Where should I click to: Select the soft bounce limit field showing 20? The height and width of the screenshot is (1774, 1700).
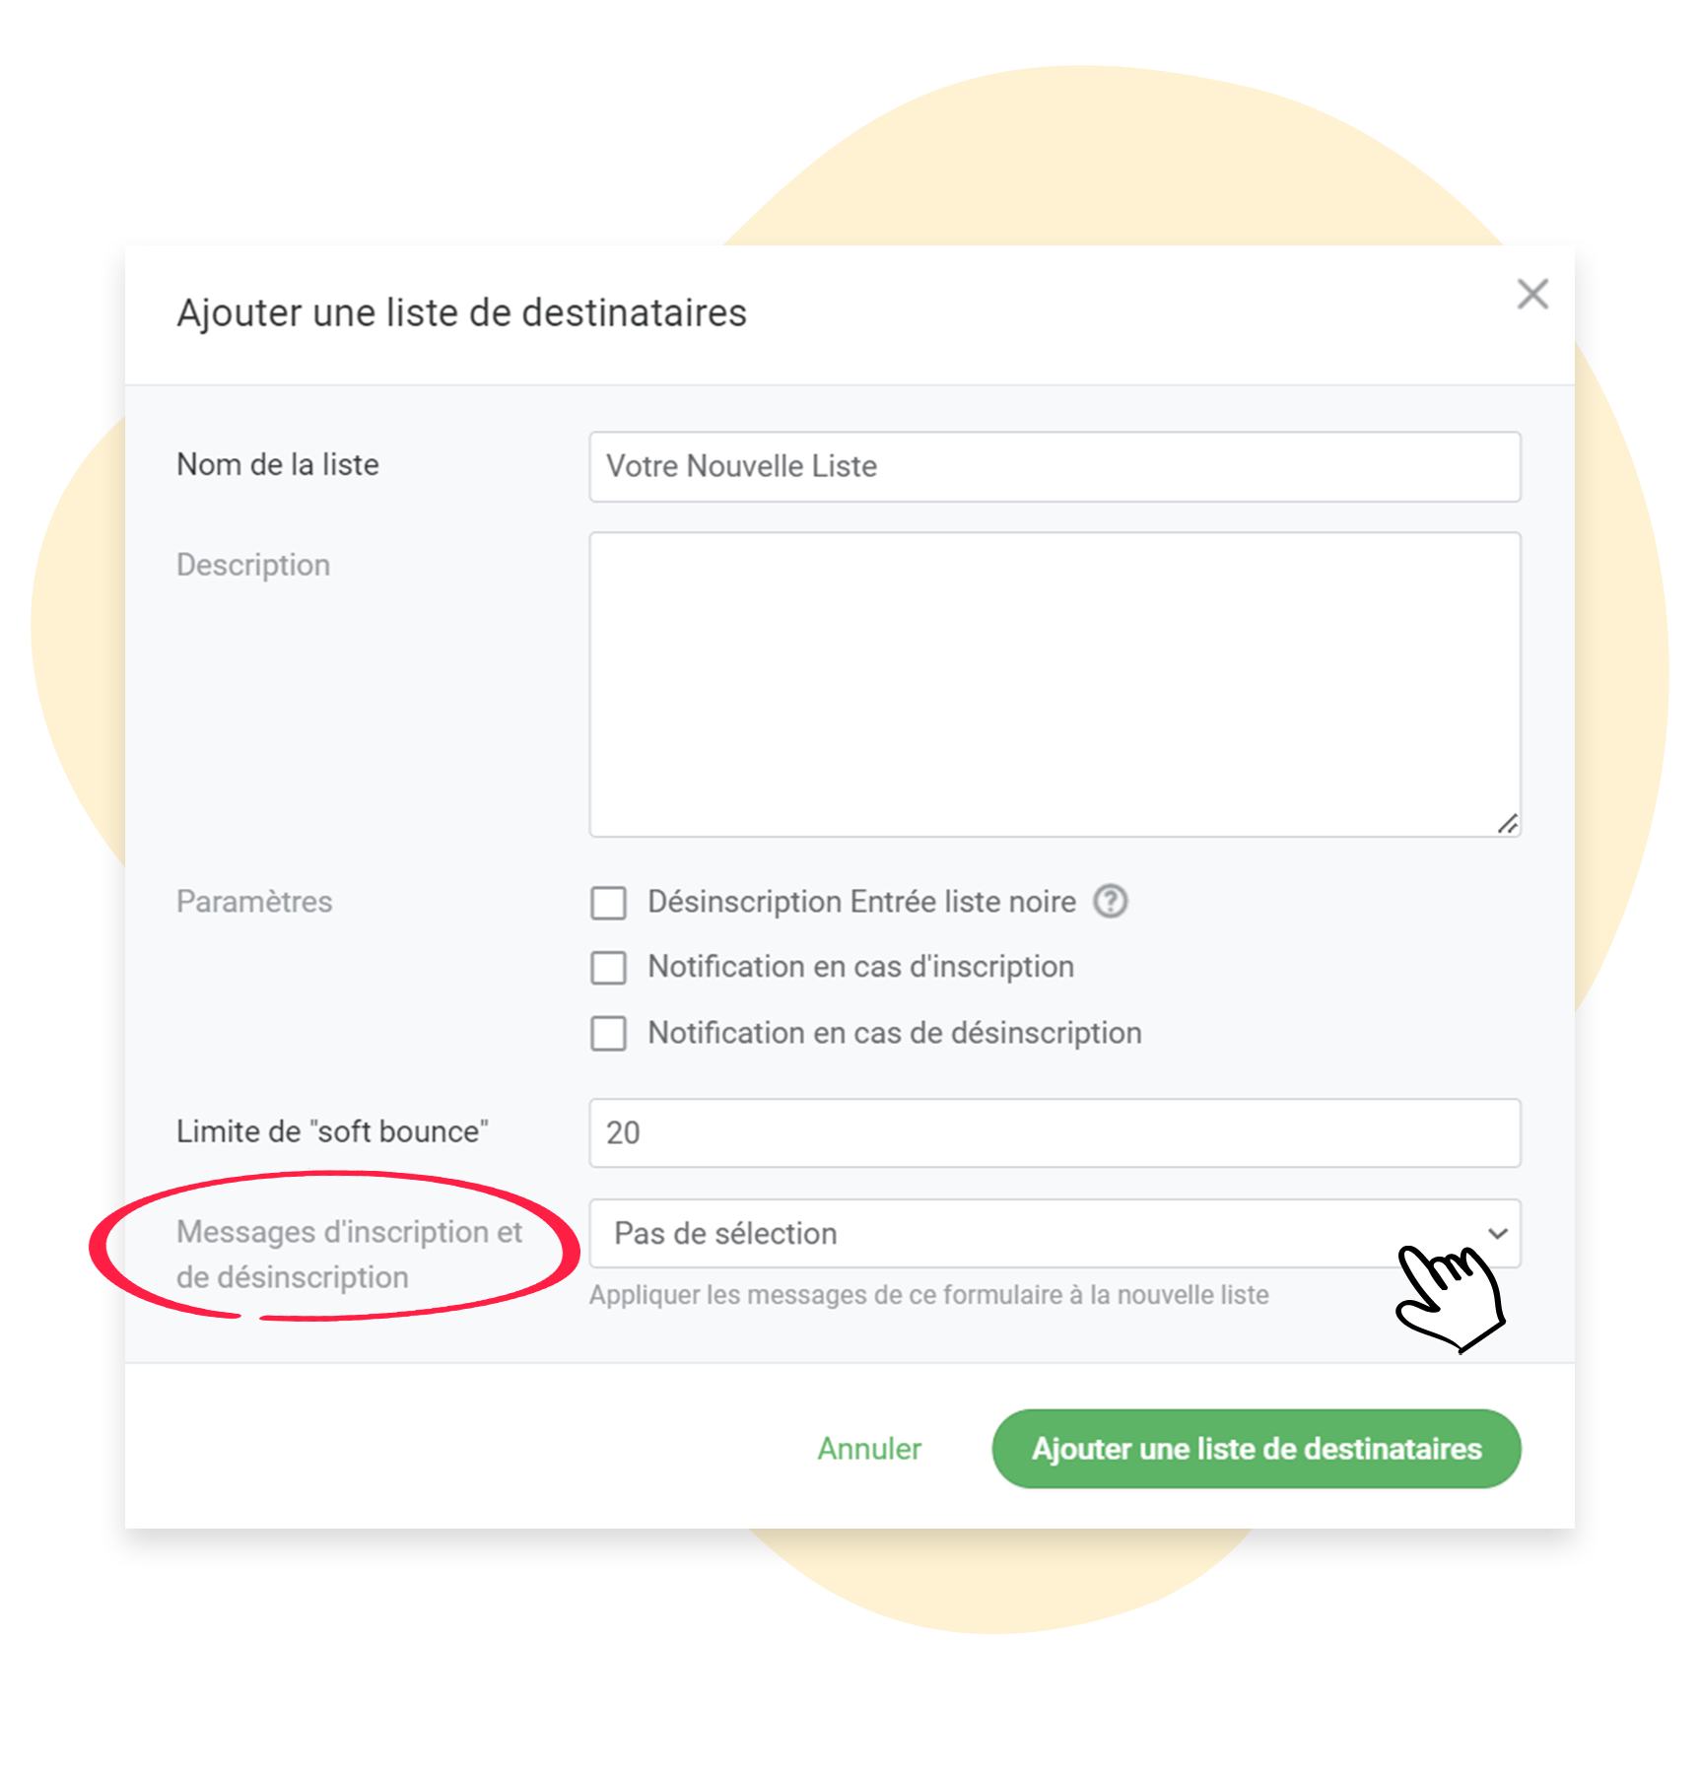click(1054, 1132)
